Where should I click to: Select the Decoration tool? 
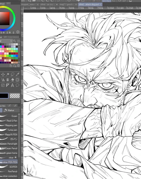pyautogui.click(x=8, y=80)
